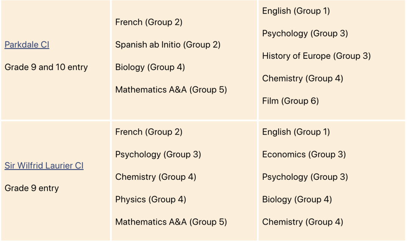The image size is (407, 242).
Task: Click Parkdale's Psychology (Group 3) entry
Action: coord(305,34)
